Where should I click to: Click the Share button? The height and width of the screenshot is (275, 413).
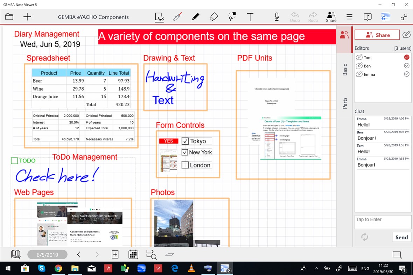click(377, 34)
